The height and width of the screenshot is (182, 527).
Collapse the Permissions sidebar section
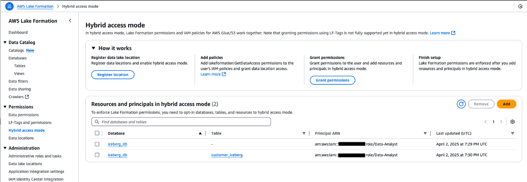click(5, 107)
